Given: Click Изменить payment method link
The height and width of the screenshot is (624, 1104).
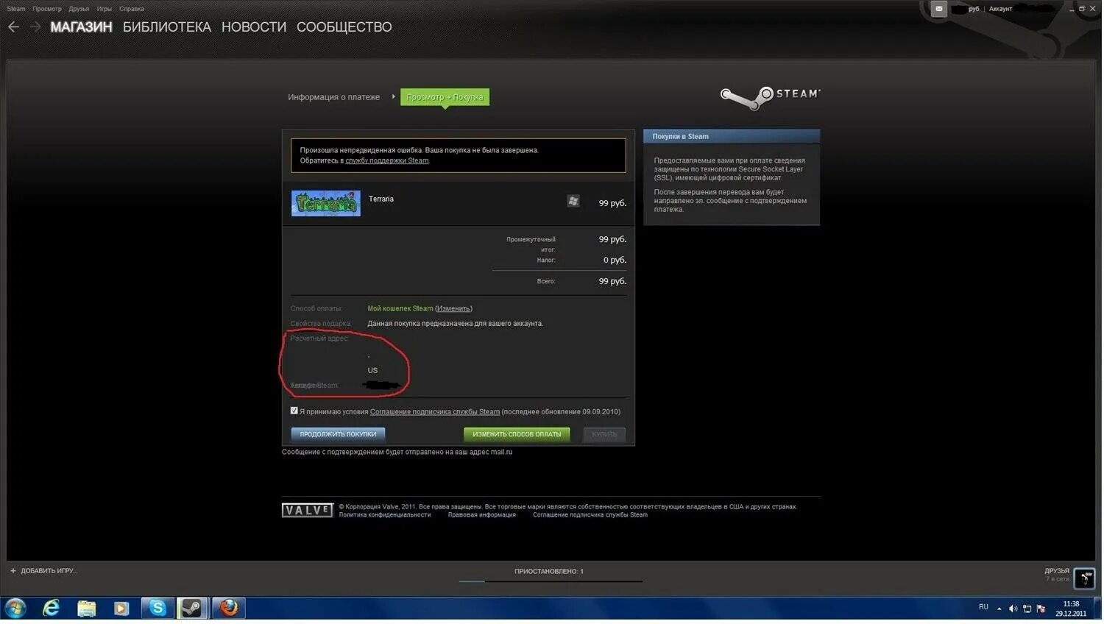Looking at the screenshot, I should [453, 309].
